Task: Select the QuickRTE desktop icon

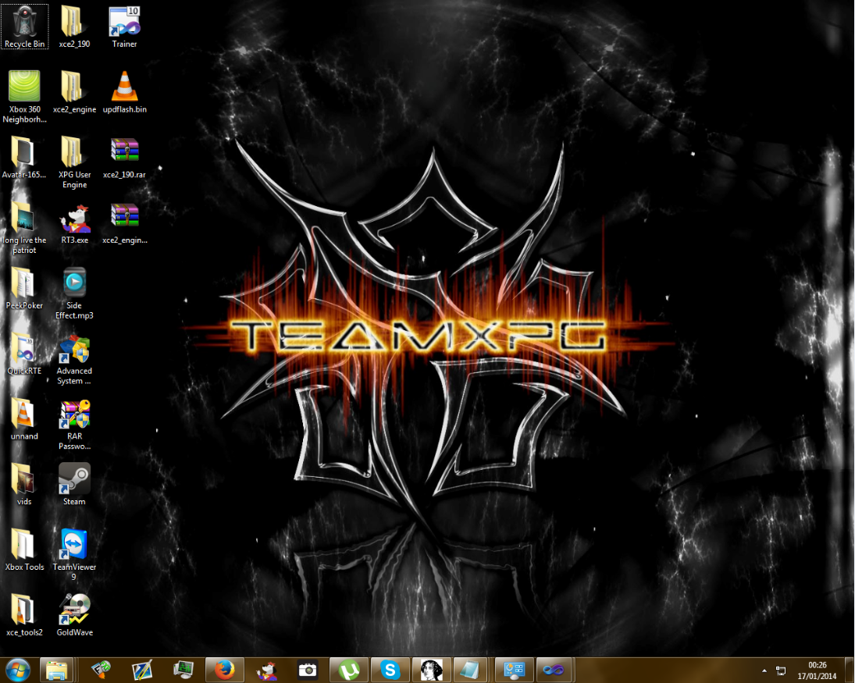Action: [24, 348]
